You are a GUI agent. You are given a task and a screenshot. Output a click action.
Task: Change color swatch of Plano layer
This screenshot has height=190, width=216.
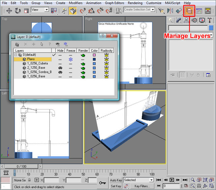tap(94, 59)
